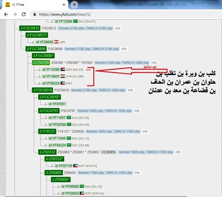Click sample id:YF10937
The height and width of the screenshot is (197, 222).
51,76
